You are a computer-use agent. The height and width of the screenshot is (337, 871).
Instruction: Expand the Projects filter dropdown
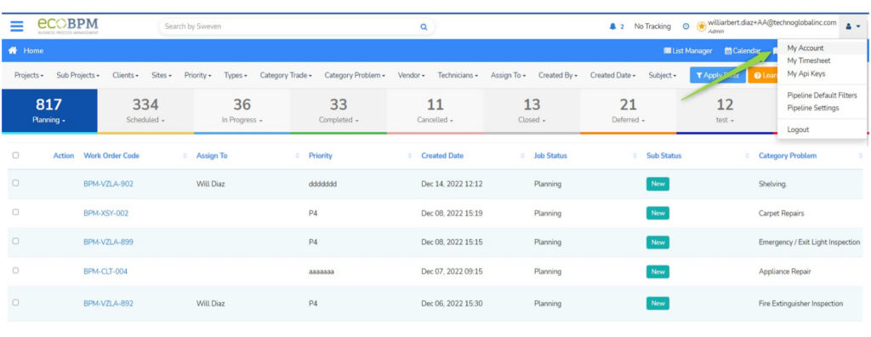[x=29, y=75]
